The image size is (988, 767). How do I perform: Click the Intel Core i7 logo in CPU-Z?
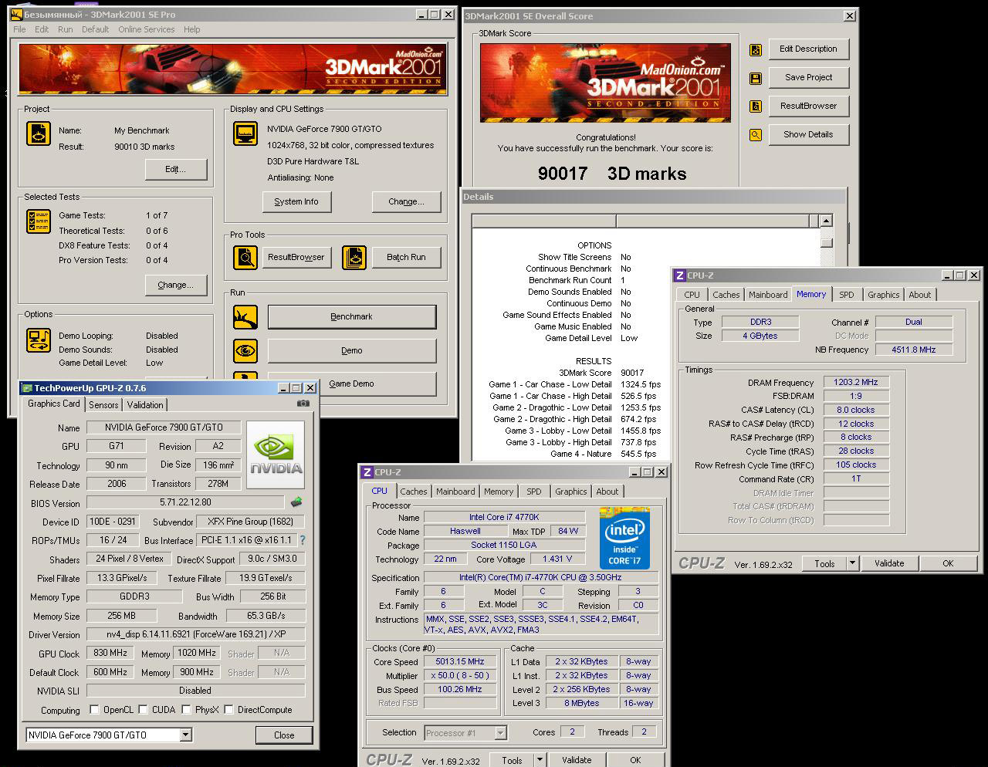coord(624,538)
